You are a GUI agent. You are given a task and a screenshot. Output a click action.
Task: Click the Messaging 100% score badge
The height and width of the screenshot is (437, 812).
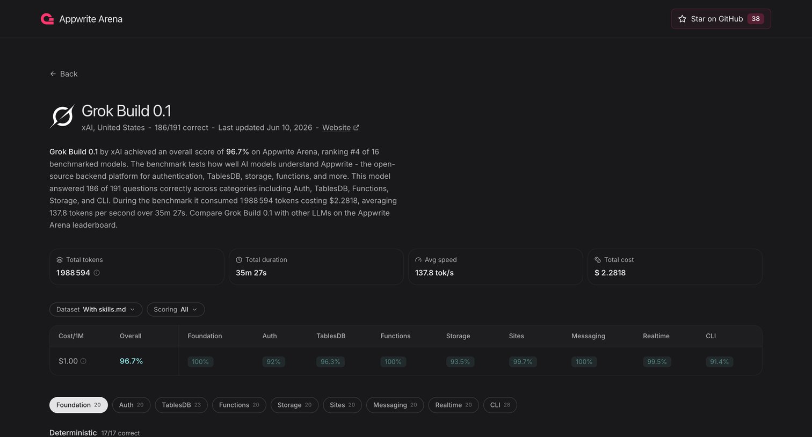tap(584, 362)
